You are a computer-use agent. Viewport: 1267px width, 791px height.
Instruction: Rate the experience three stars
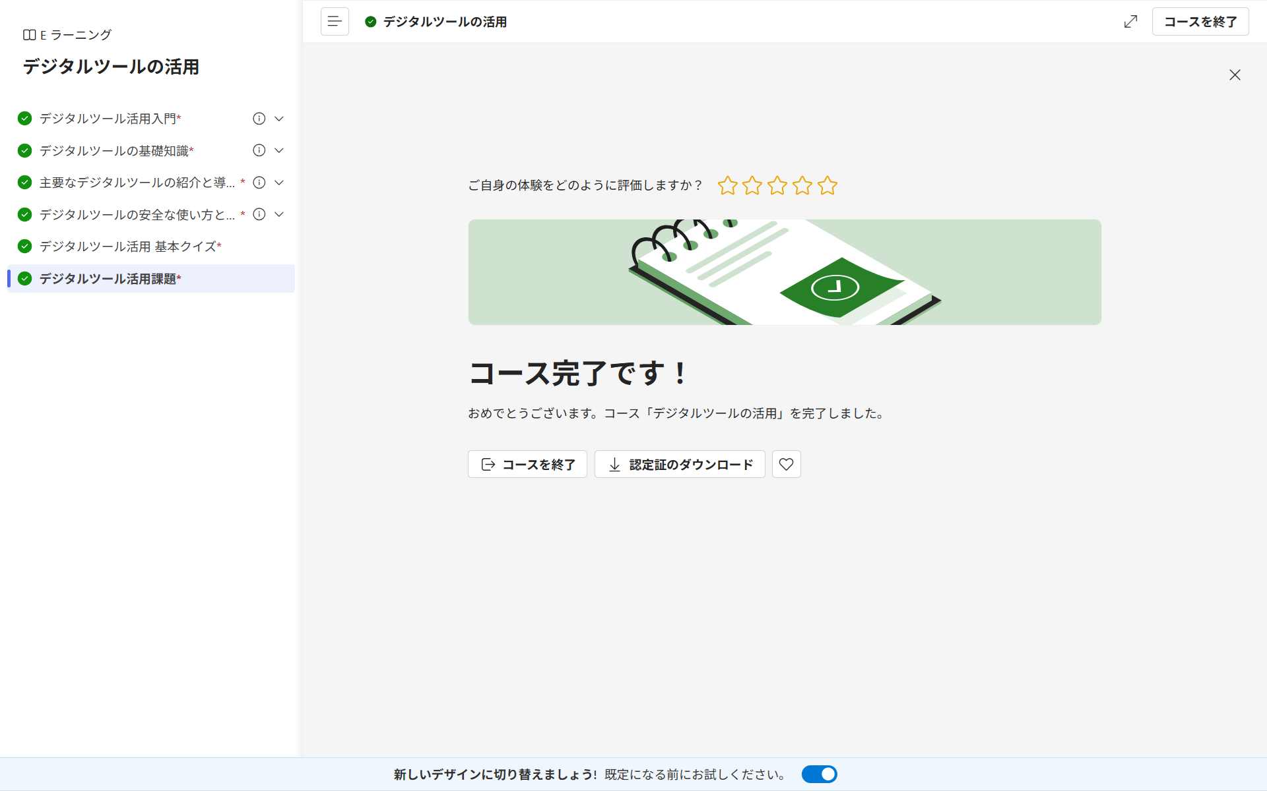click(x=777, y=186)
